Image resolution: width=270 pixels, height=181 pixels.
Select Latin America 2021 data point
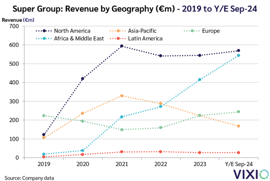point(122,152)
